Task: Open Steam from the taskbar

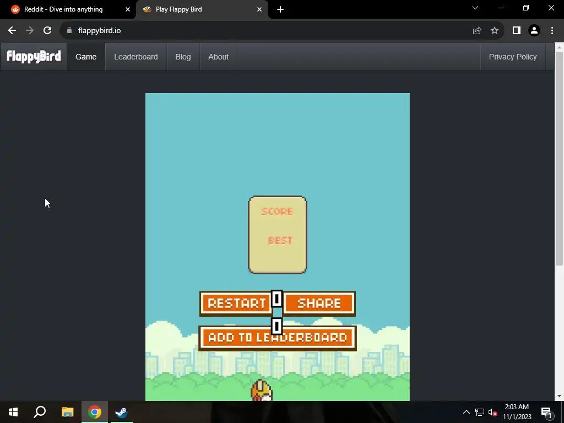Action: (122, 412)
